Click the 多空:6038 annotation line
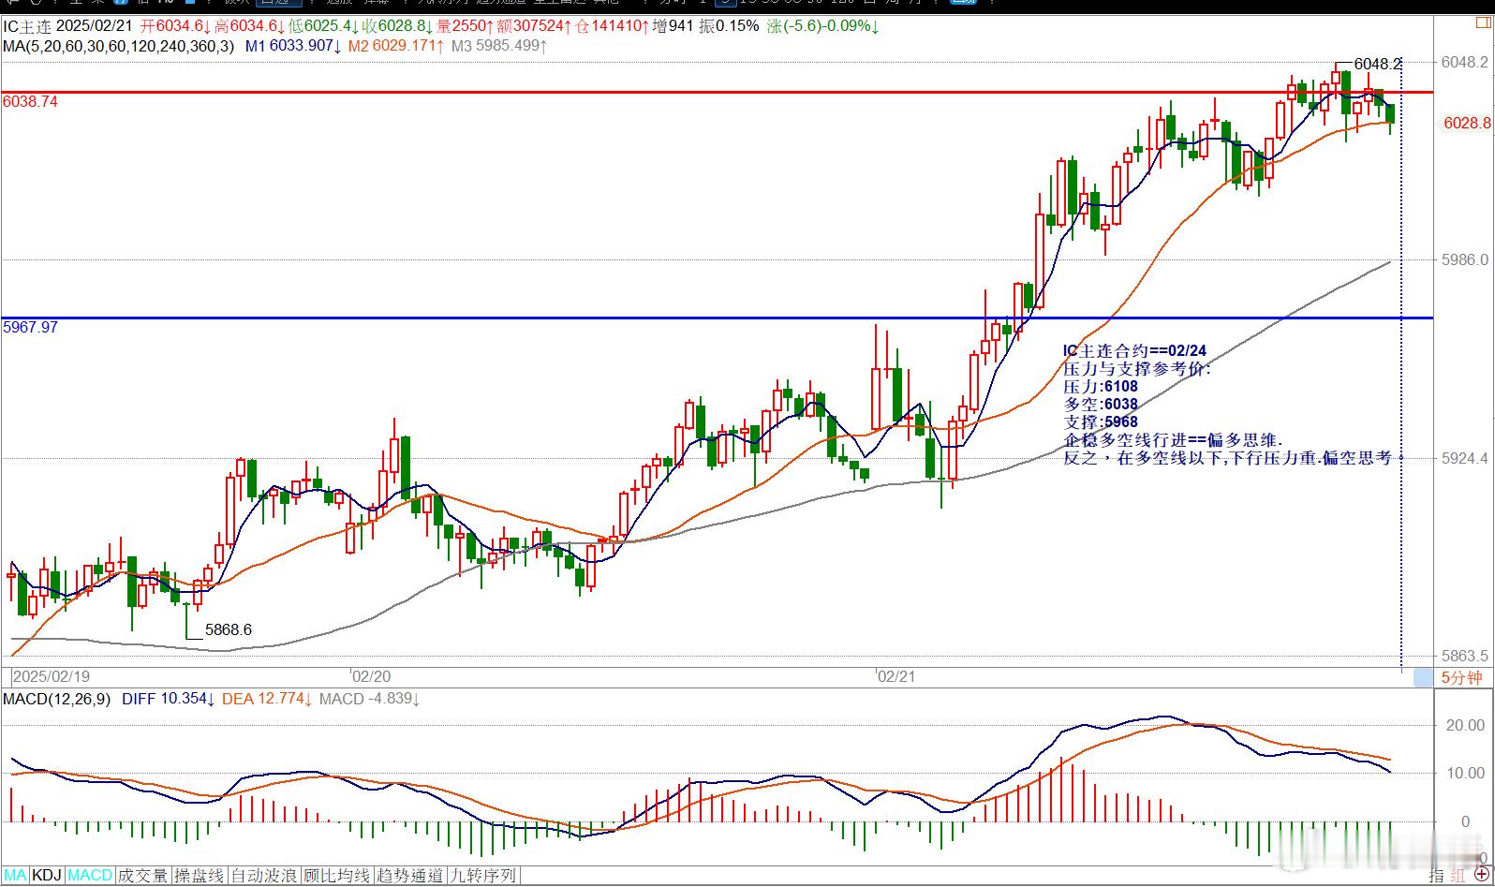The height and width of the screenshot is (887, 1495). tap(1101, 405)
